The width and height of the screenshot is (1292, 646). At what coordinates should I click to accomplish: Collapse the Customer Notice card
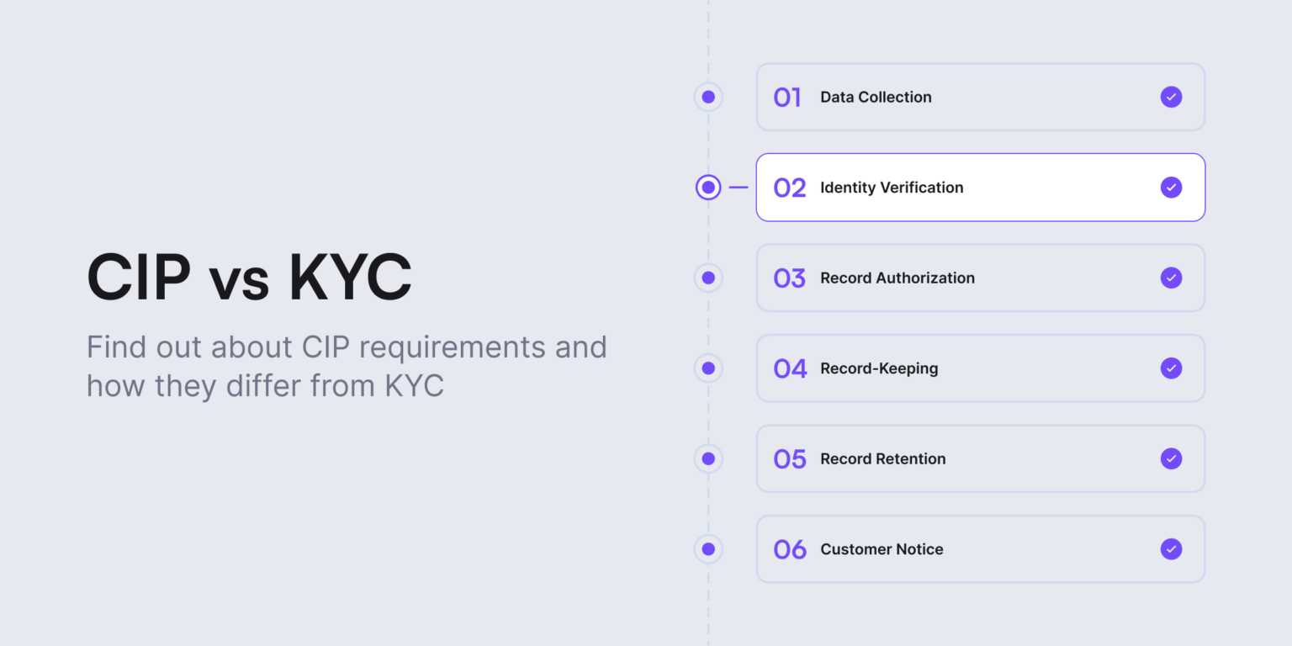pos(980,548)
